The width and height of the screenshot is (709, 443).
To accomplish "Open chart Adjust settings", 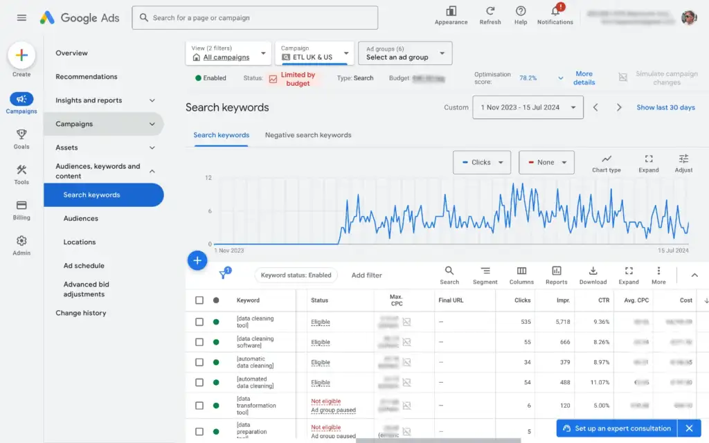I will click(x=683, y=163).
